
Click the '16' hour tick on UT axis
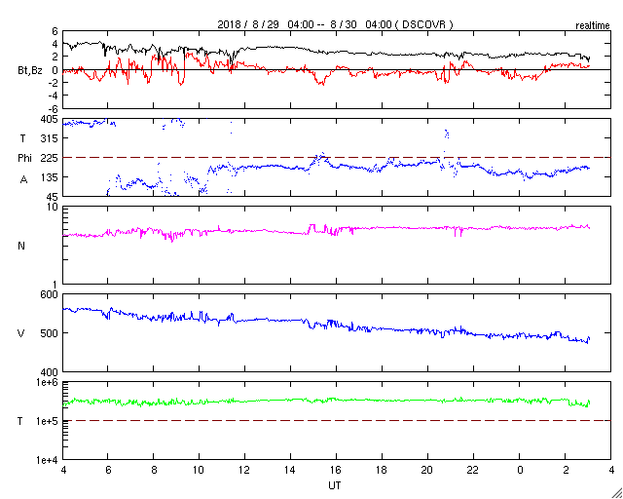pos(336,470)
